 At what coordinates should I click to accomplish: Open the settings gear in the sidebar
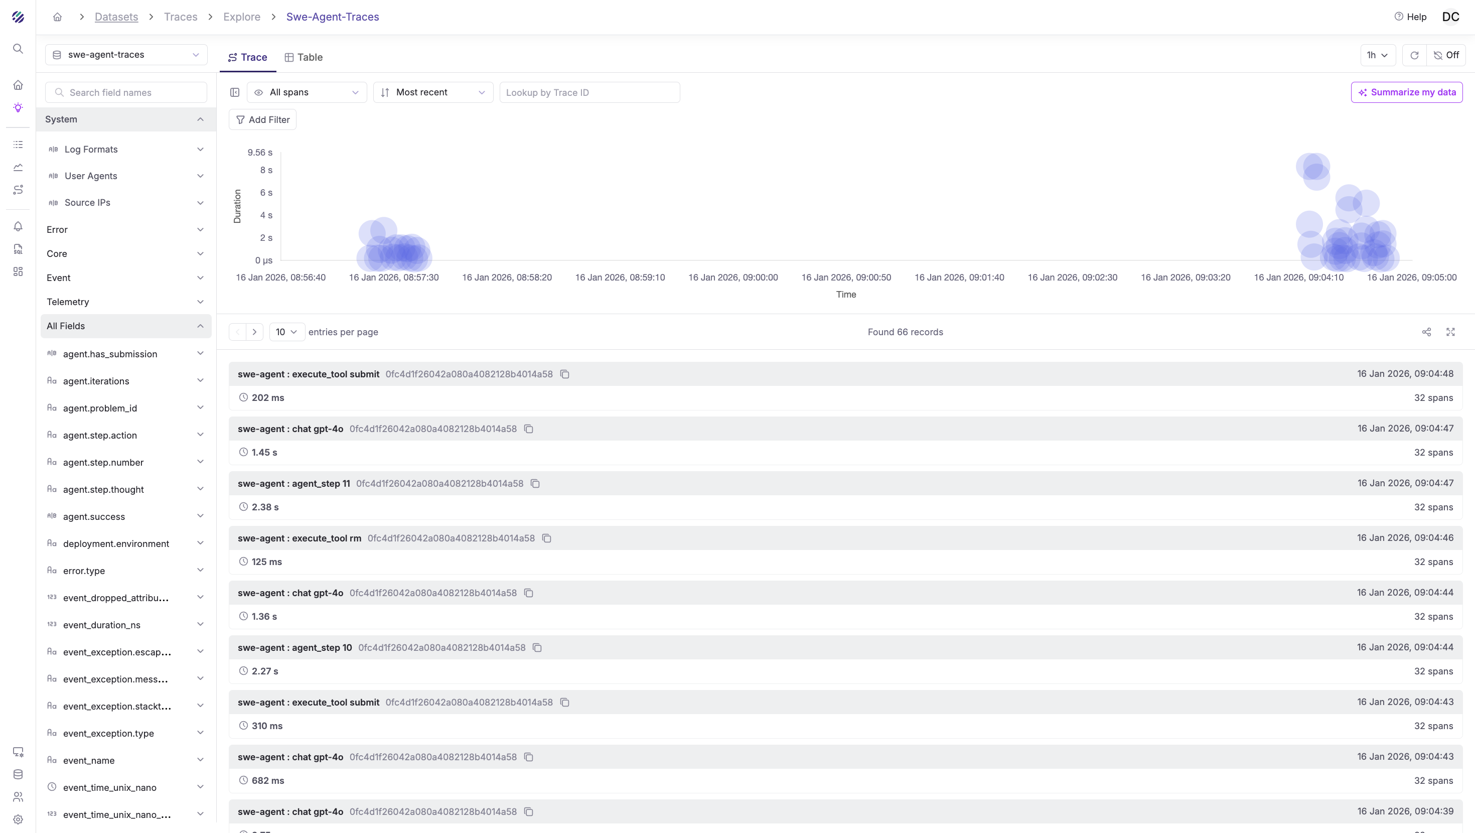coord(18,819)
